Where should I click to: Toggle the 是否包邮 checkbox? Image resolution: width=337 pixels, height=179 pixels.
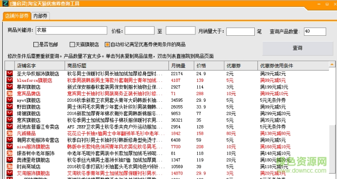[x=36, y=45]
